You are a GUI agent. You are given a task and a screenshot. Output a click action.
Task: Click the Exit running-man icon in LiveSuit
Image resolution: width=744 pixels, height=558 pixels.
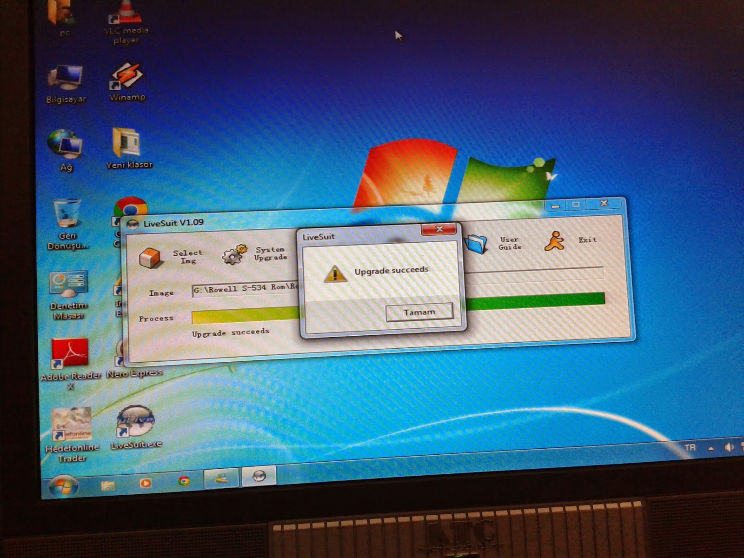555,241
